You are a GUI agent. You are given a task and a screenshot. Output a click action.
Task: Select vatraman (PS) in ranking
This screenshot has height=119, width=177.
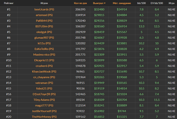tap(44, 83)
